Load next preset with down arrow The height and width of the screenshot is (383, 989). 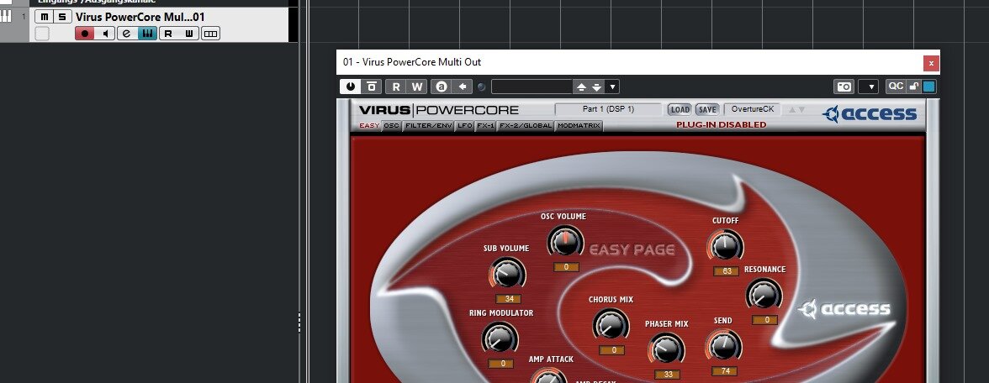[x=596, y=87]
